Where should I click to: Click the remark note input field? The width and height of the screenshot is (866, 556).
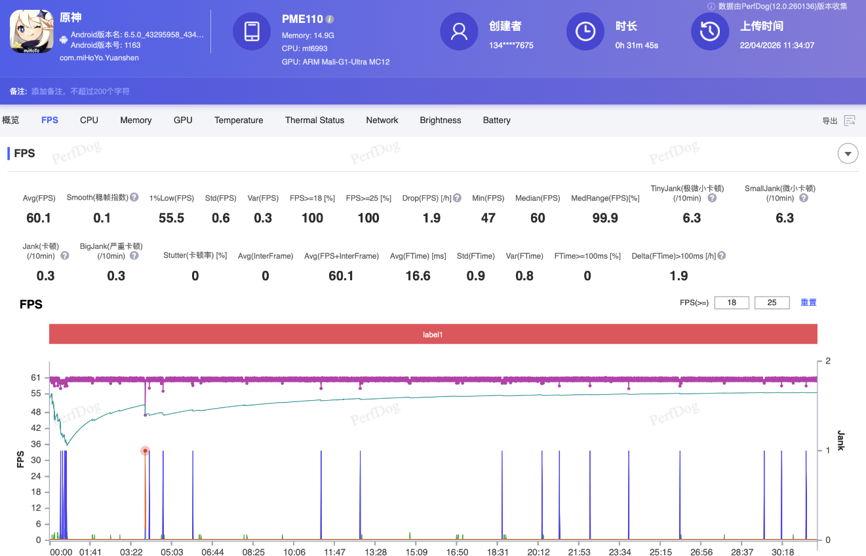point(81,91)
